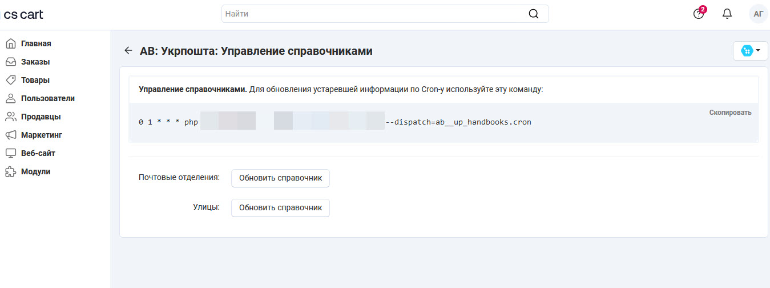Go back using the arrow icon
This screenshot has width=770, height=288.
[128, 51]
